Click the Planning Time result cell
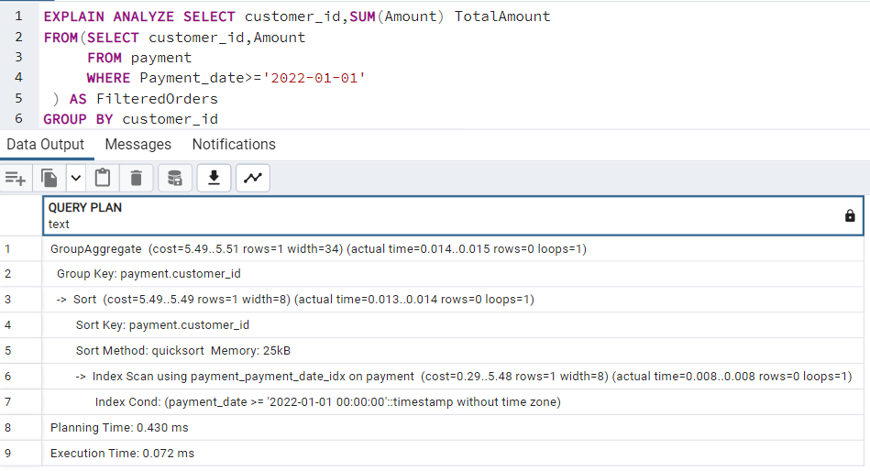 453,428
